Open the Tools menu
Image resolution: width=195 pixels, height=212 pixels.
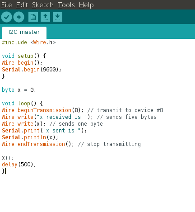(x=66, y=5)
